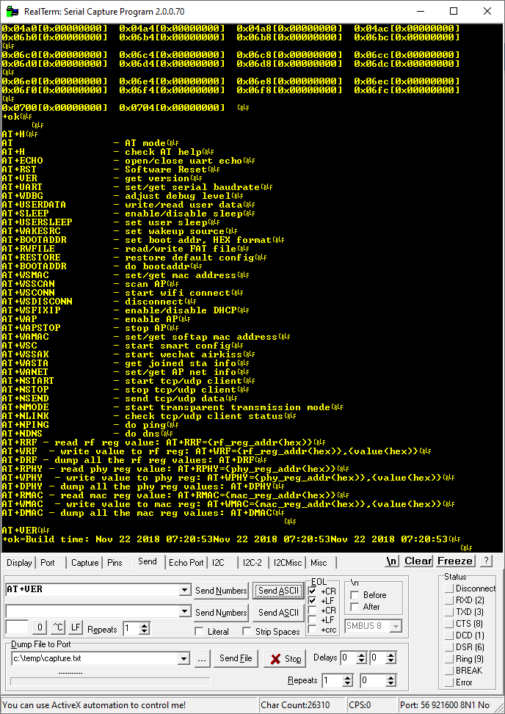Image resolution: width=505 pixels, height=714 pixels.
Task: Increase the Repeats value beside LF button
Action: (x=145, y=626)
